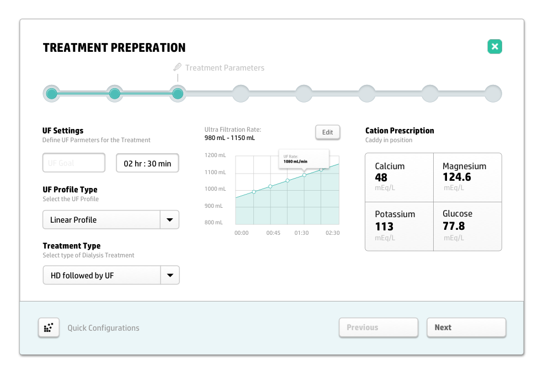Screen dimensions: 543x377
Task: Click the chart point under the UF Rate tooltip
Action: (x=305, y=175)
